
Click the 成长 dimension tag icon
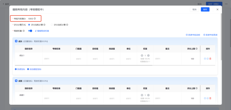click(x=16, y=41)
